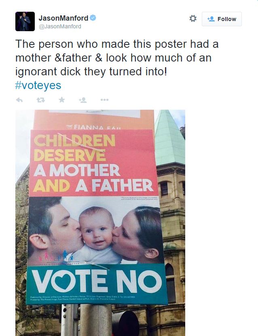Click the reply arrow icon
258x336 pixels.
(x=19, y=100)
